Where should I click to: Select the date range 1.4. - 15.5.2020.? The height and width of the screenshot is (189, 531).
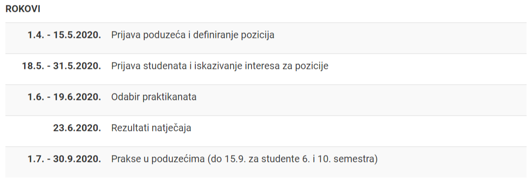64,35
